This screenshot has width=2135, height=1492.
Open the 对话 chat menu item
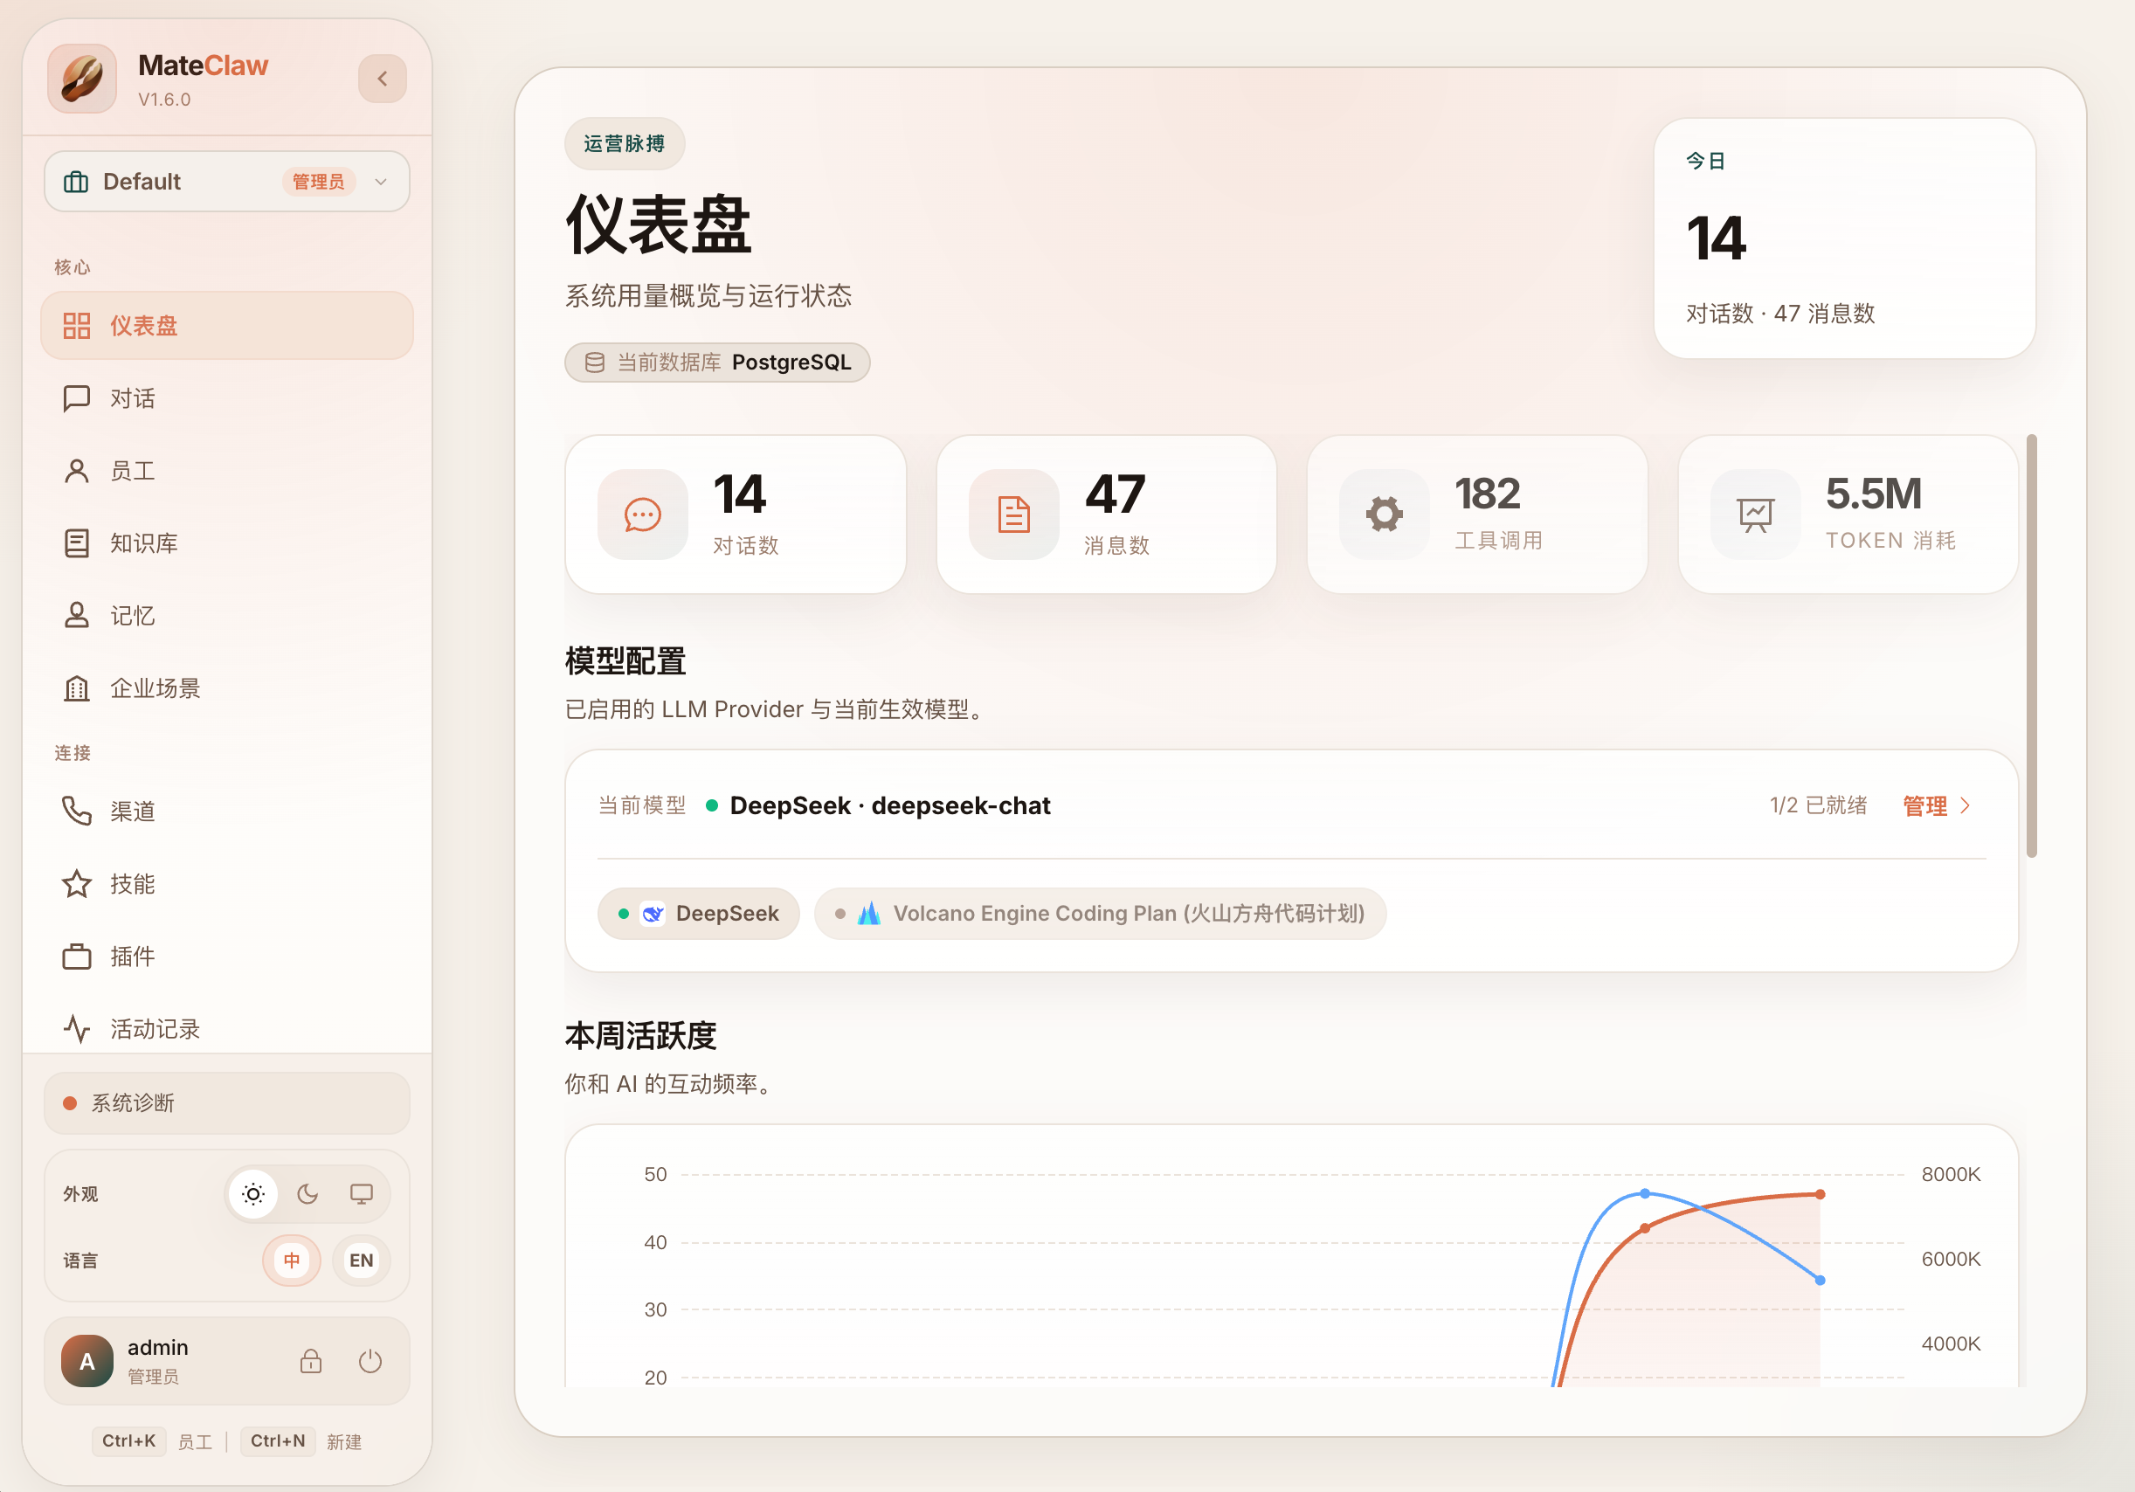point(227,397)
